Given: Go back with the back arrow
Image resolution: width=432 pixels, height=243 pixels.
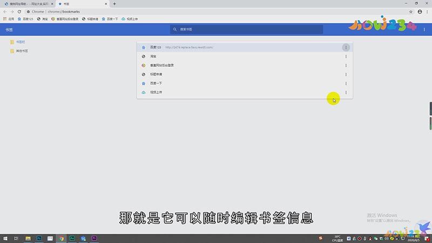Looking at the screenshot, I should coord(5,12).
